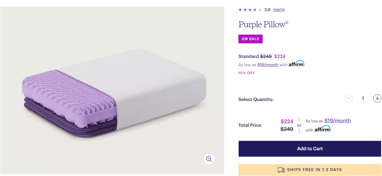The image size is (382, 176).
Task: Click the Affirm logo below Standard price
Action: tap(296, 64)
